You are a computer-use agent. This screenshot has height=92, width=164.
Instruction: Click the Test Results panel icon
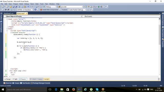point(21,83)
